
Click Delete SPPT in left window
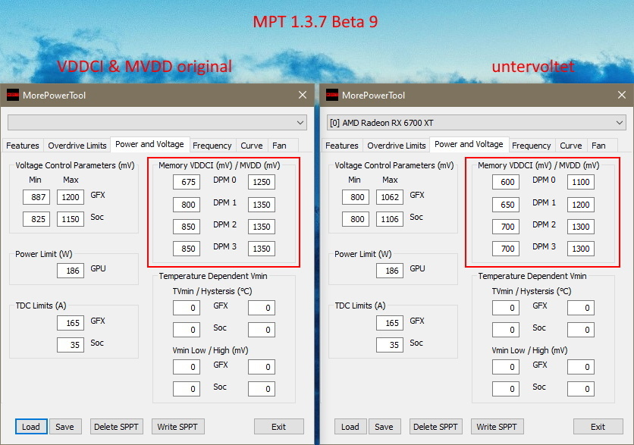pos(117,427)
